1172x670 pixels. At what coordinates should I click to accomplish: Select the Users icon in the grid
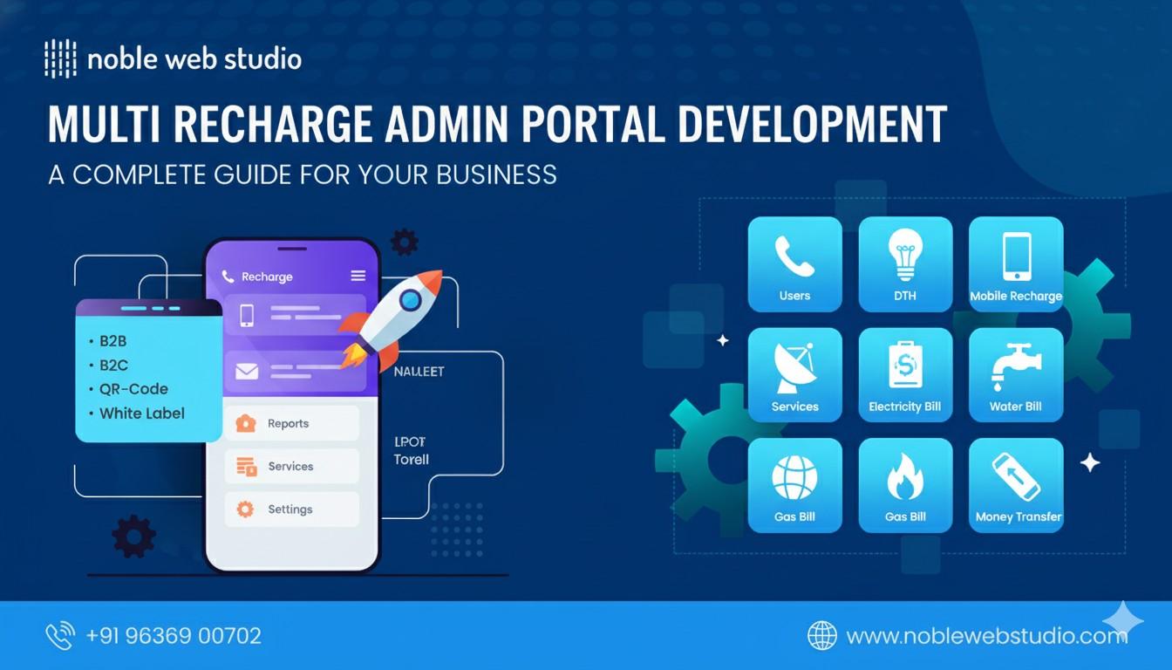(x=794, y=264)
